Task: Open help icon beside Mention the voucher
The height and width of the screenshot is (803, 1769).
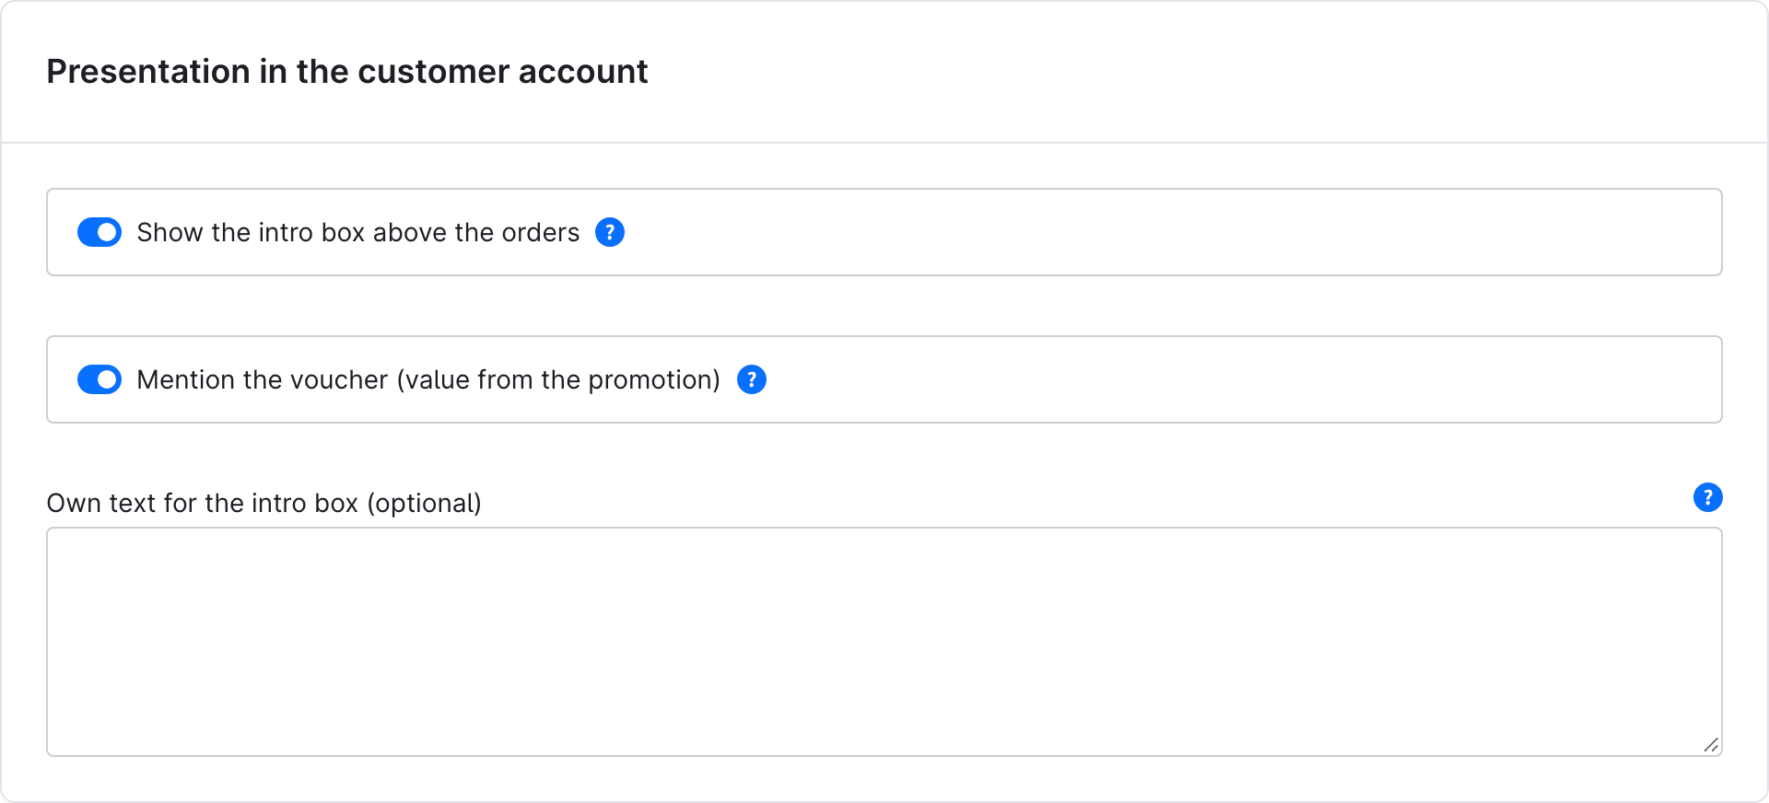Action: coord(752,379)
